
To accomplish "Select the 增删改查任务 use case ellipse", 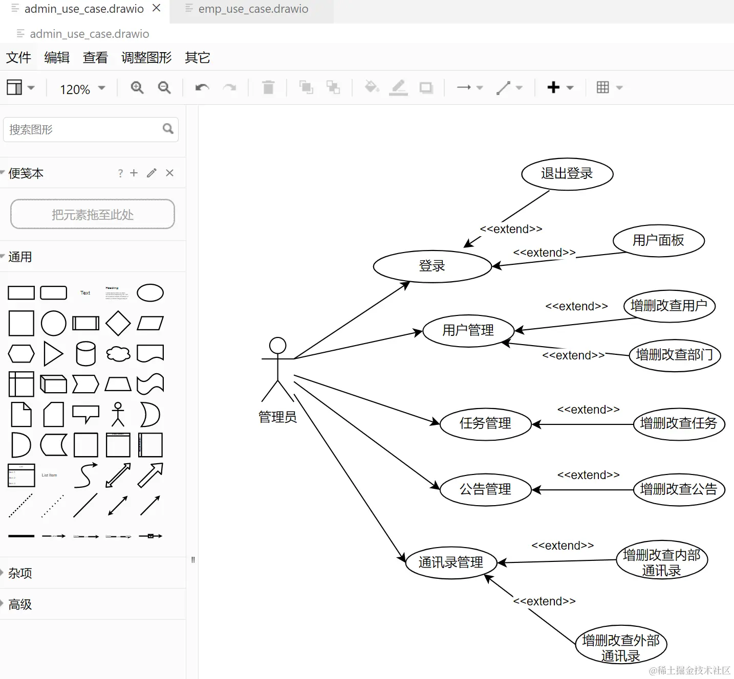I will (679, 424).
